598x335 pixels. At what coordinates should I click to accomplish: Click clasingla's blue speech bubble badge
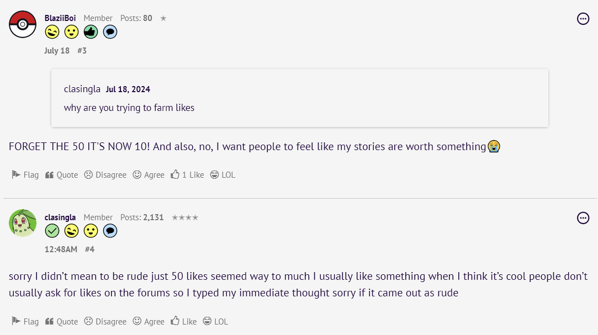[110, 231]
